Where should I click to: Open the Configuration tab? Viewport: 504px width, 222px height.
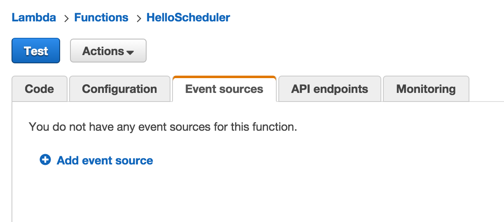pyautogui.click(x=119, y=89)
